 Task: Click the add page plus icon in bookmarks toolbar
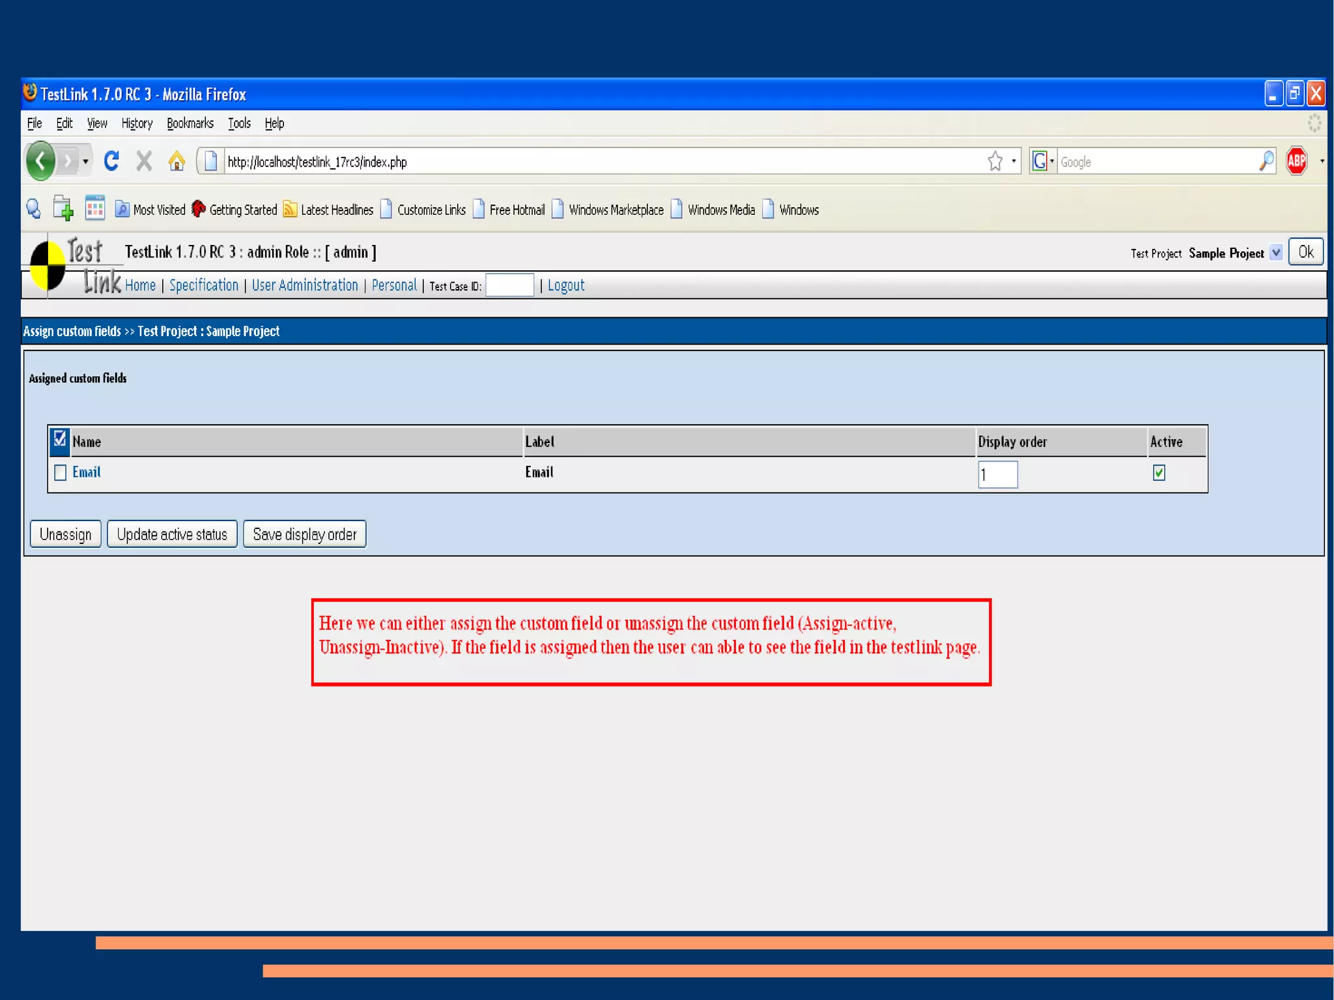63,208
